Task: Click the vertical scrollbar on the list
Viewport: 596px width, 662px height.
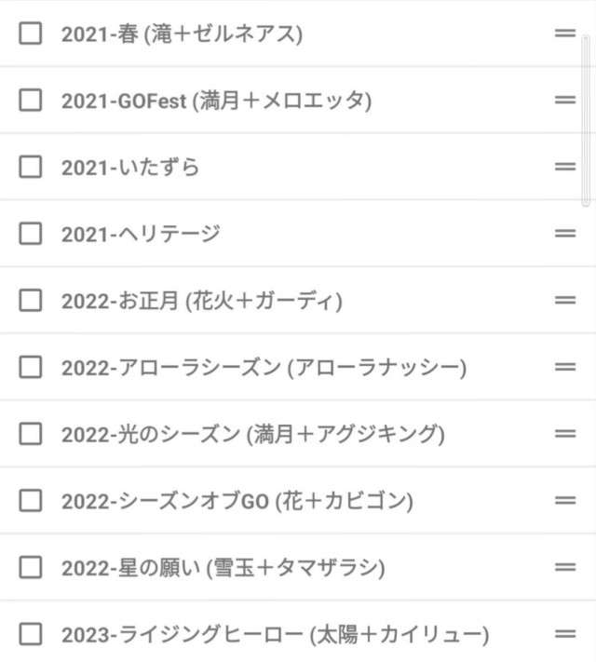Action: coord(586,121)
